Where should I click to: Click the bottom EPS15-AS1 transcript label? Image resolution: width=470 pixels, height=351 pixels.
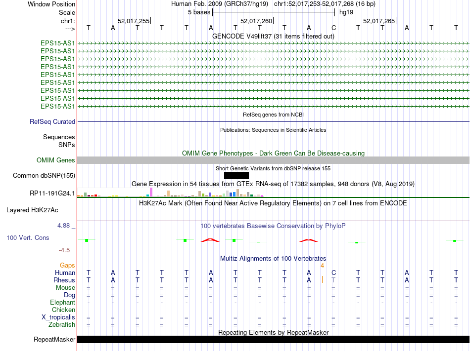point(57,107)
